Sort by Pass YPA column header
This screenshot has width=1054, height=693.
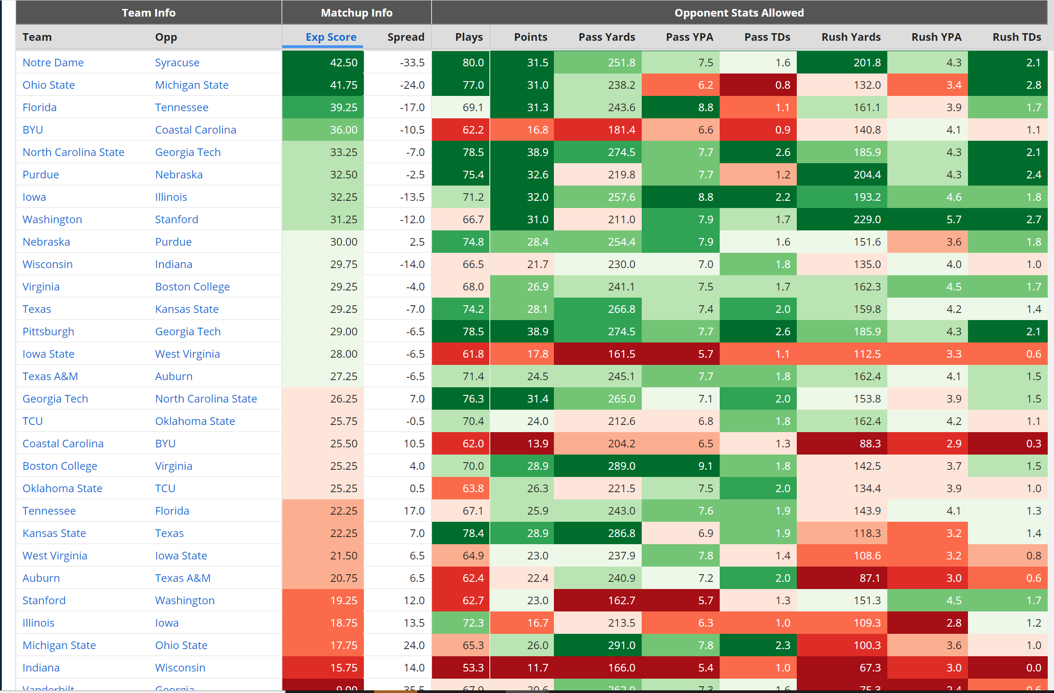[689, 37]
